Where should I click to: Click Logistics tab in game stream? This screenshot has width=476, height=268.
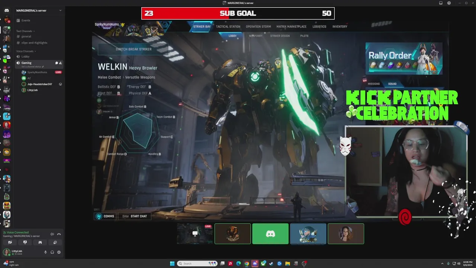319,26
